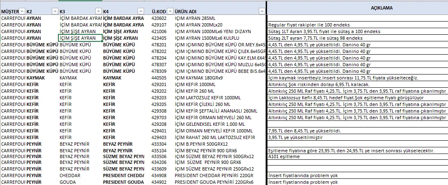Open the ÜRÜN ADI column filter dropdown
The height and width of the screenshot is (185, 448).
click(262, 12)
